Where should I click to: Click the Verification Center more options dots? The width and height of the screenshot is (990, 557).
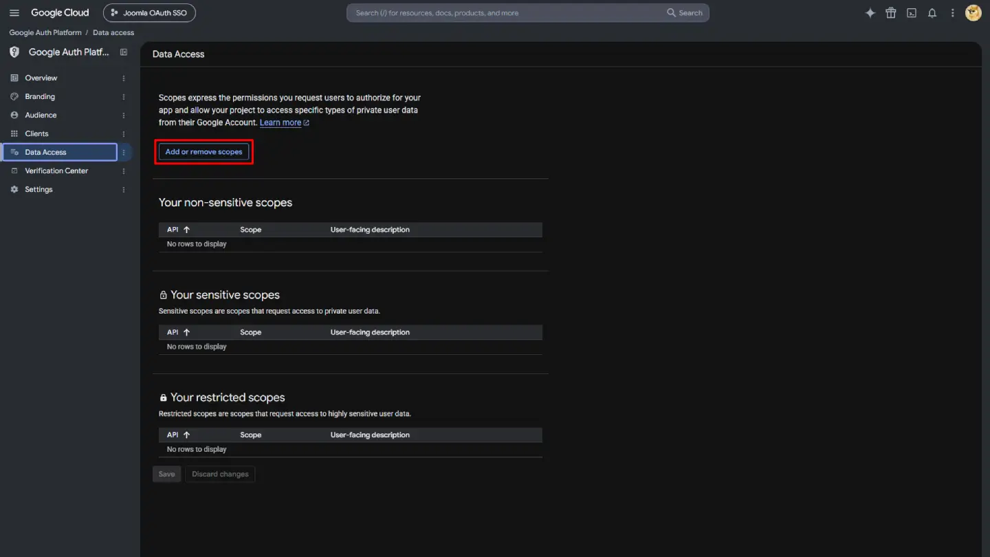tap(124, 171)
